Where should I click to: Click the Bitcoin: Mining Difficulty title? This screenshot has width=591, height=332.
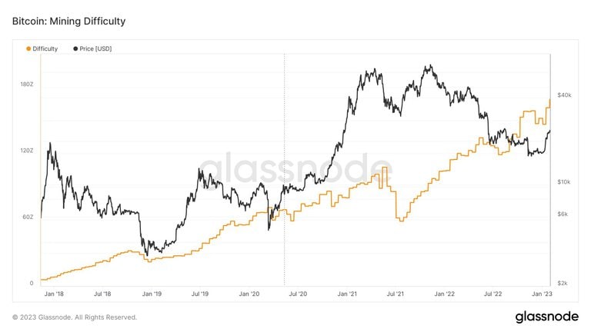click(68, 22)
